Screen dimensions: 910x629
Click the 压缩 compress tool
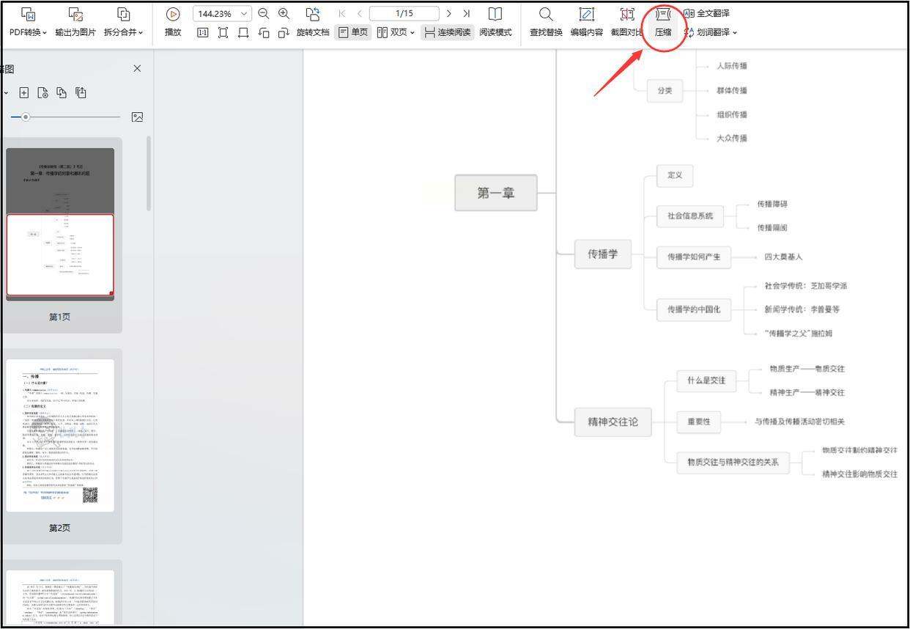663,23
